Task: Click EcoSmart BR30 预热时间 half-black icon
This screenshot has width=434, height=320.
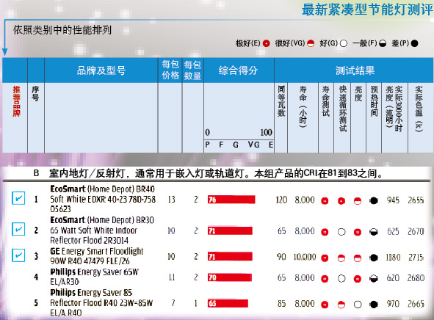Action: tap(374, 232)
